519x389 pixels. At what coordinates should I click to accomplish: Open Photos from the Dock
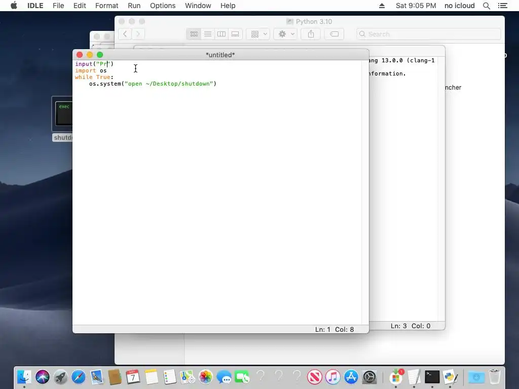(206, 377)
